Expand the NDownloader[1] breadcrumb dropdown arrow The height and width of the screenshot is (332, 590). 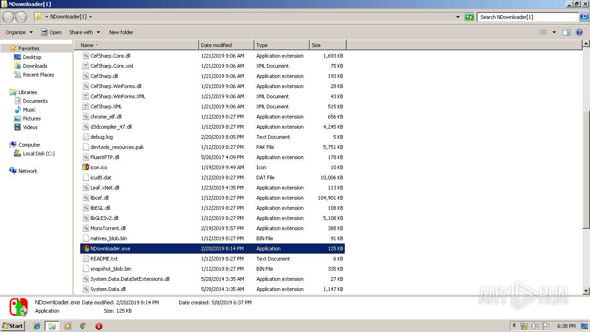click(90, 17)
